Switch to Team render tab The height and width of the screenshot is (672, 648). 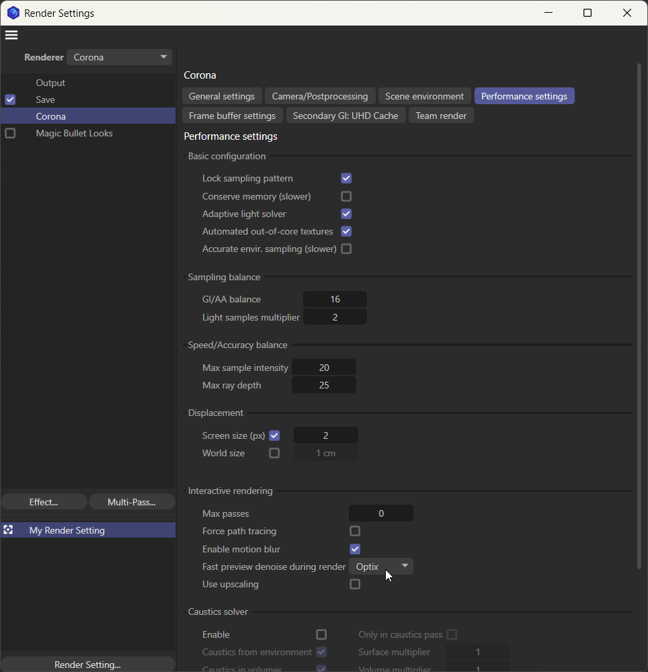point(441,116)
